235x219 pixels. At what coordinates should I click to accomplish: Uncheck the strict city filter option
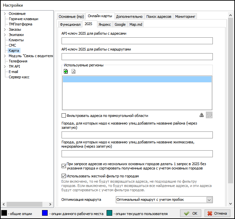pos(64,176)
